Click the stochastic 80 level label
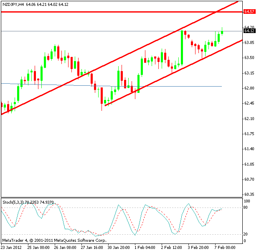Screen dimensions: 259x251 point(246,207)
